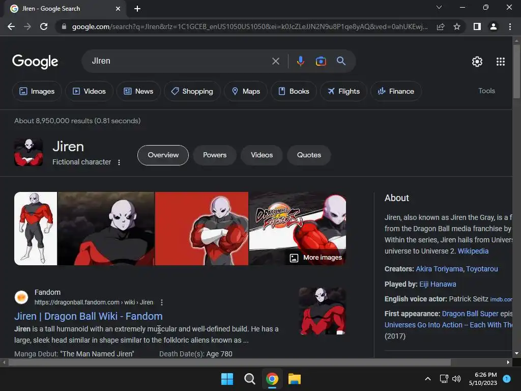Click the Jiren knowledge panel avatar

tap(28, 152)
